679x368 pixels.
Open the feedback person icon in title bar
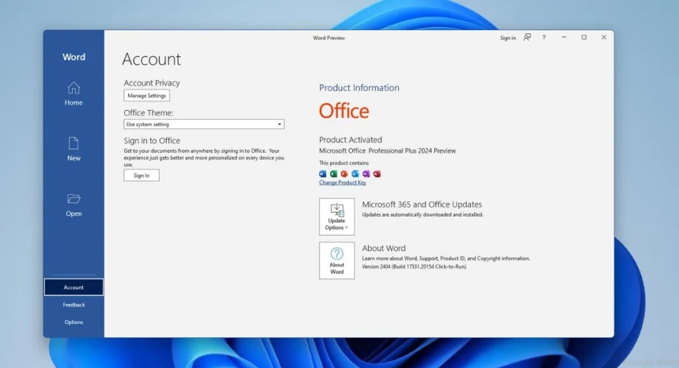tap(527, 37)
